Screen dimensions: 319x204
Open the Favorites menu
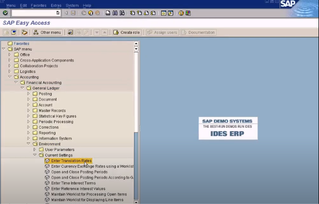(39, 5)
